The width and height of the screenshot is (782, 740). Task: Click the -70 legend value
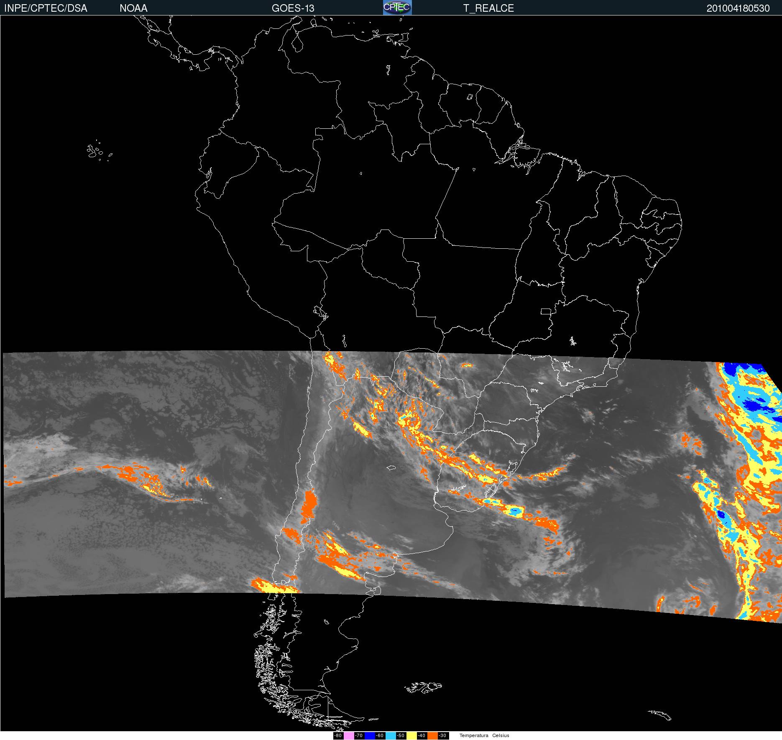(x=359, y=736)
